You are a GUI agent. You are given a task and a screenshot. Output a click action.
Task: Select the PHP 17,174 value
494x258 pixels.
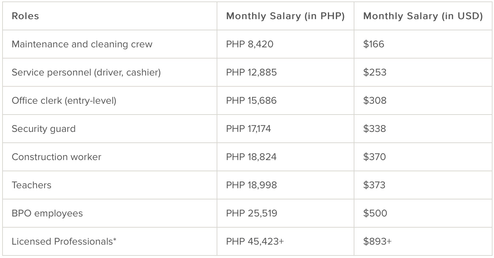click(x=248, y=129)
